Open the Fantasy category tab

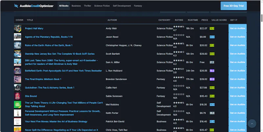pyautogui.click(x=138, y=6)
